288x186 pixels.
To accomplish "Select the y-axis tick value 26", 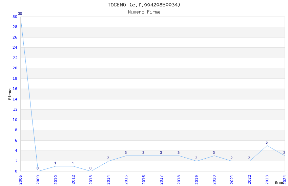I will click(15, 37).
